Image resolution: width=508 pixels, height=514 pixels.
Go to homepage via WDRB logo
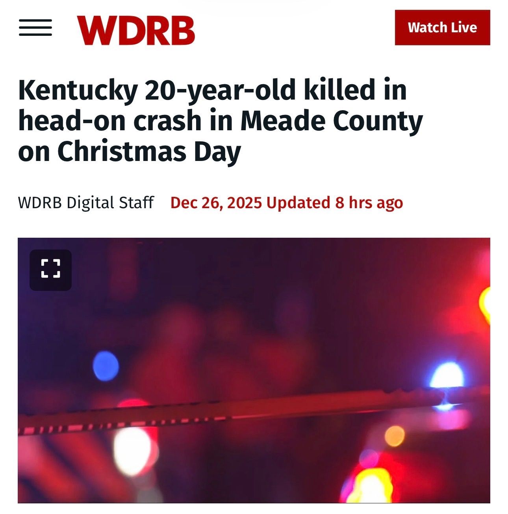coord(136,30)
